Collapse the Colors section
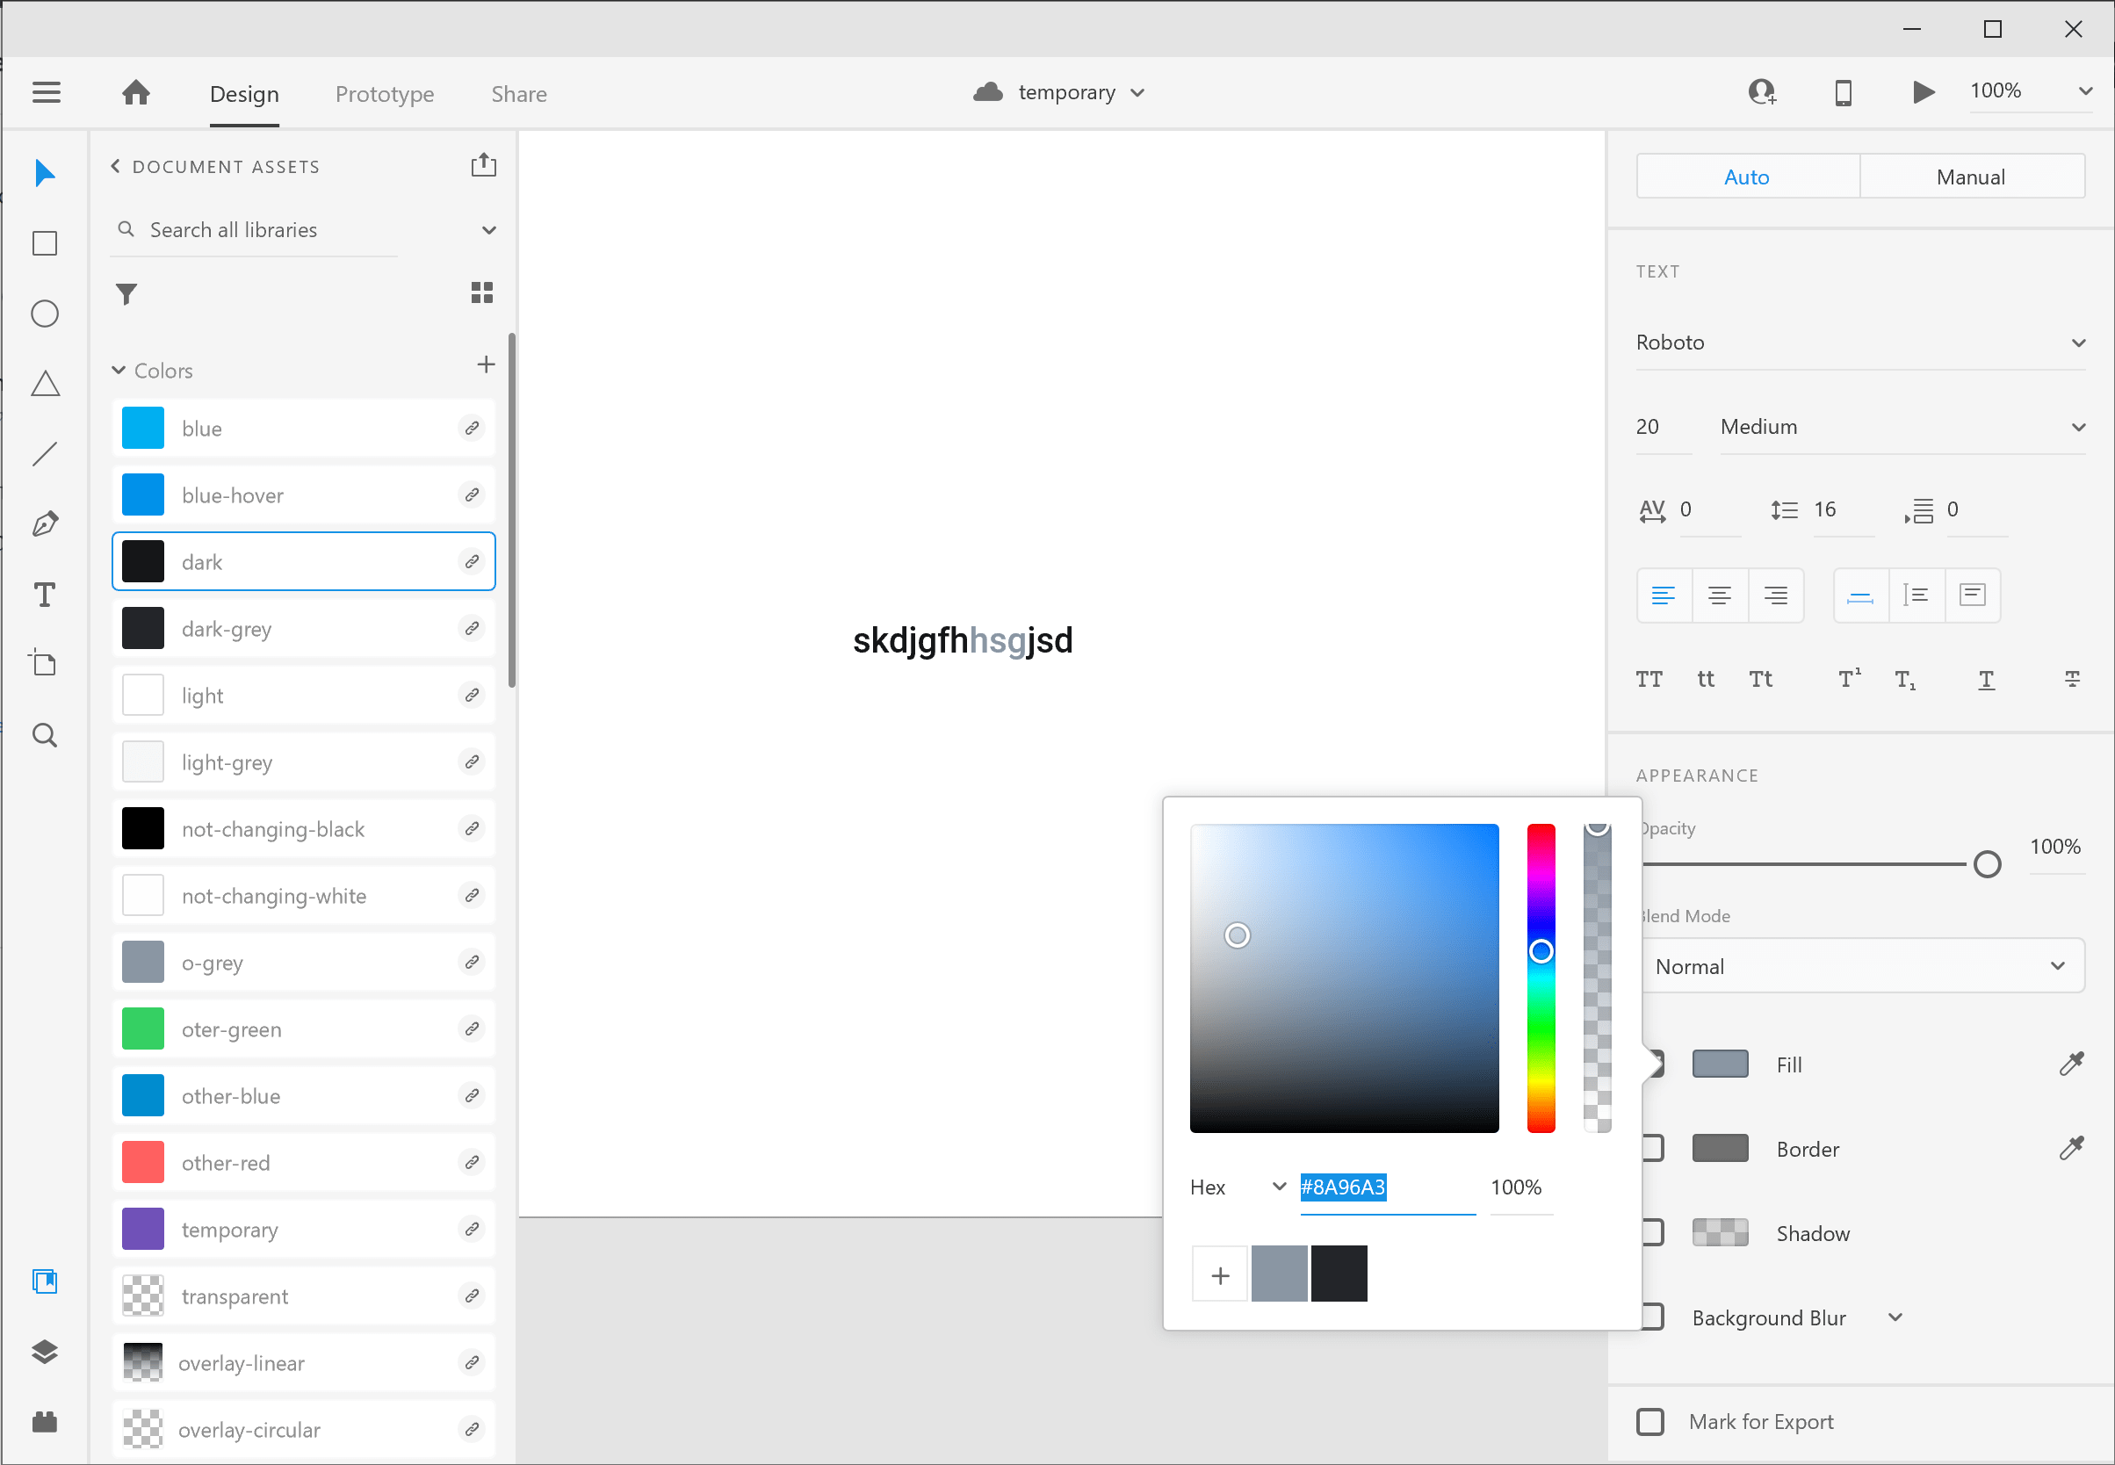The image size is (2115, 1465). coord(118,370)
